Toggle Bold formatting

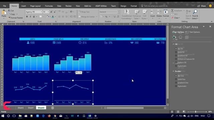[x=27, y=17]
